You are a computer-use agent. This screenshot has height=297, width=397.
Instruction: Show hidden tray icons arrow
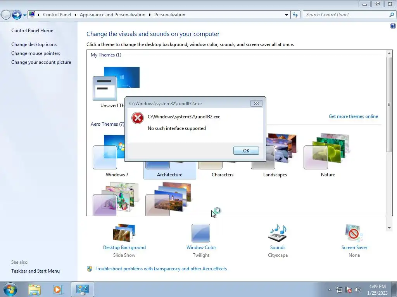330,290
